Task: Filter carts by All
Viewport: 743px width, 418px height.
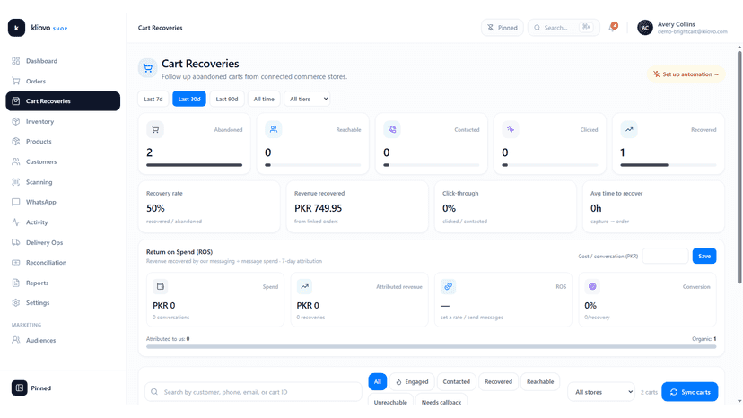Action: tap(378, 381)
